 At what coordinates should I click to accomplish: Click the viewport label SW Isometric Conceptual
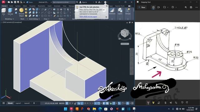point(11,22)
